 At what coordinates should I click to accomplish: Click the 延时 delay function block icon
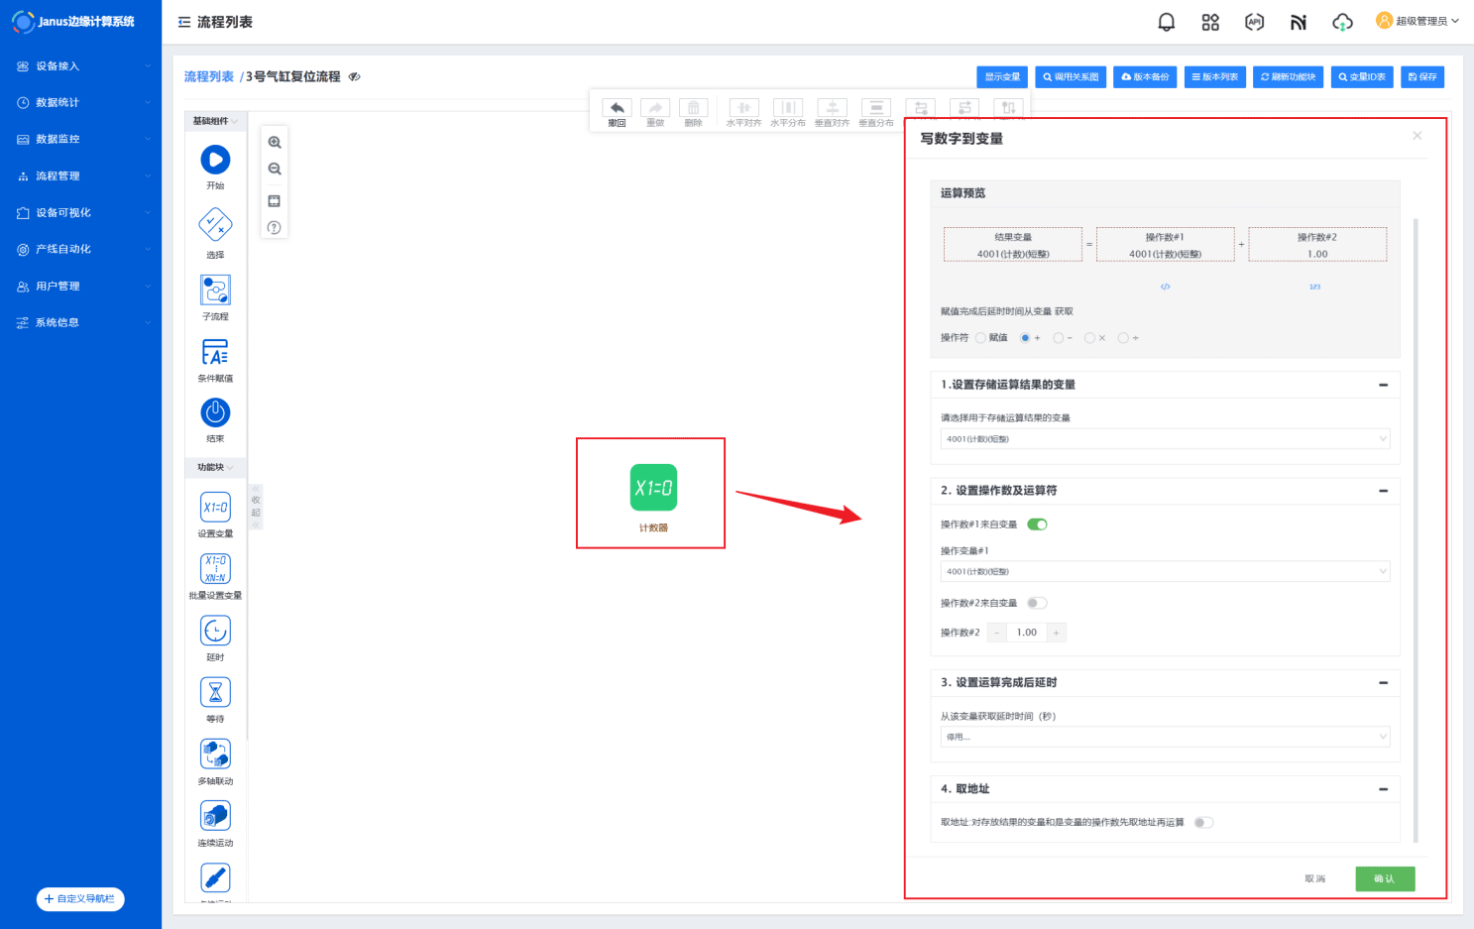[x=215, y=631]
